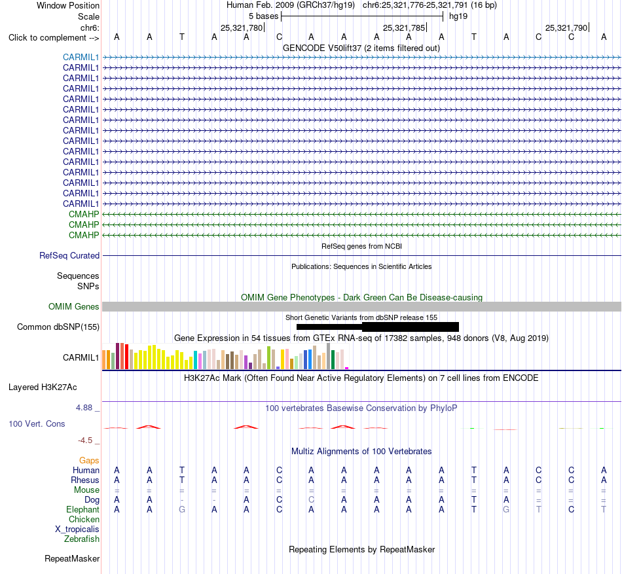Screen dimensions: 622x574
Task: Click the thin black dbSNP variant bar
Action: (329, 327)
